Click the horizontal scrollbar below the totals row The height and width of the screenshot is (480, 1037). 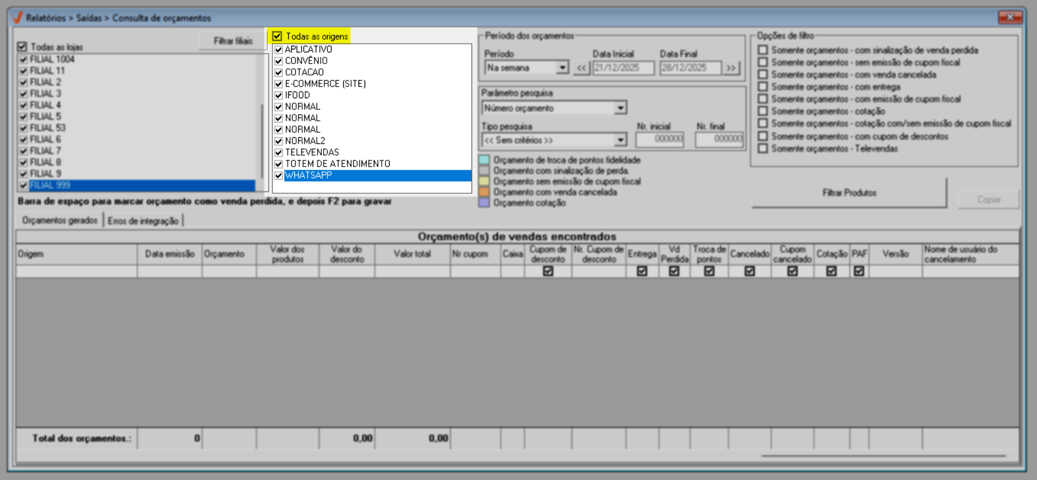[883, 456]
